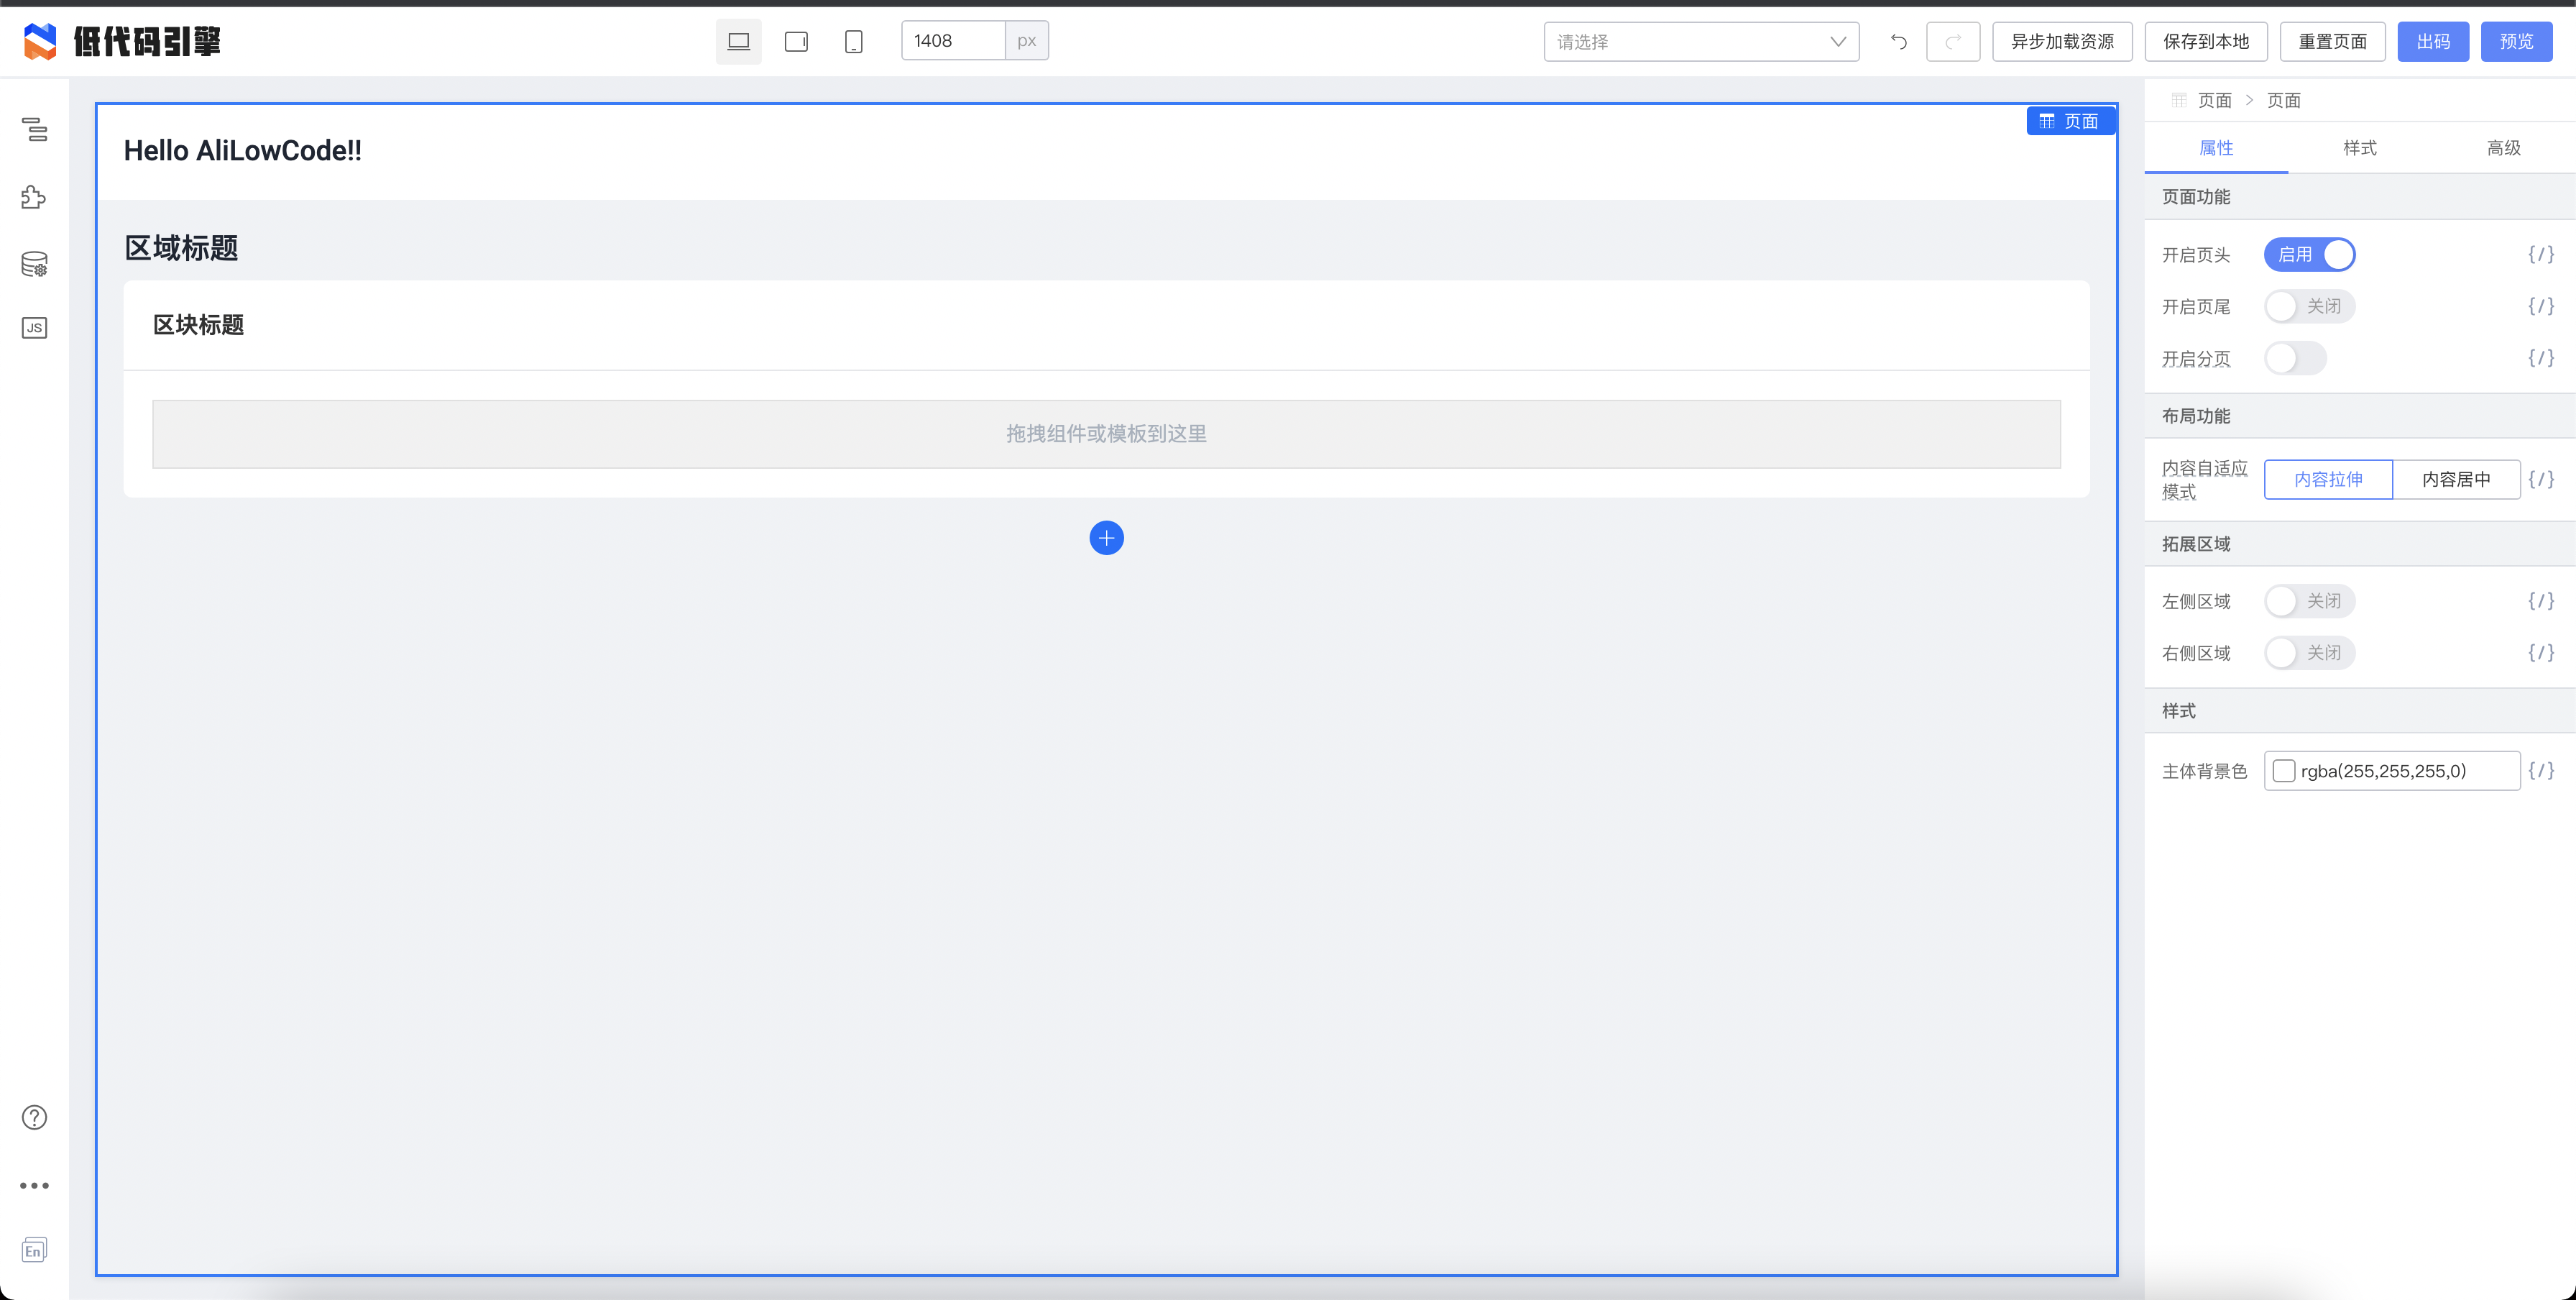Switch to the 高级 tab

click(2503, 148)
